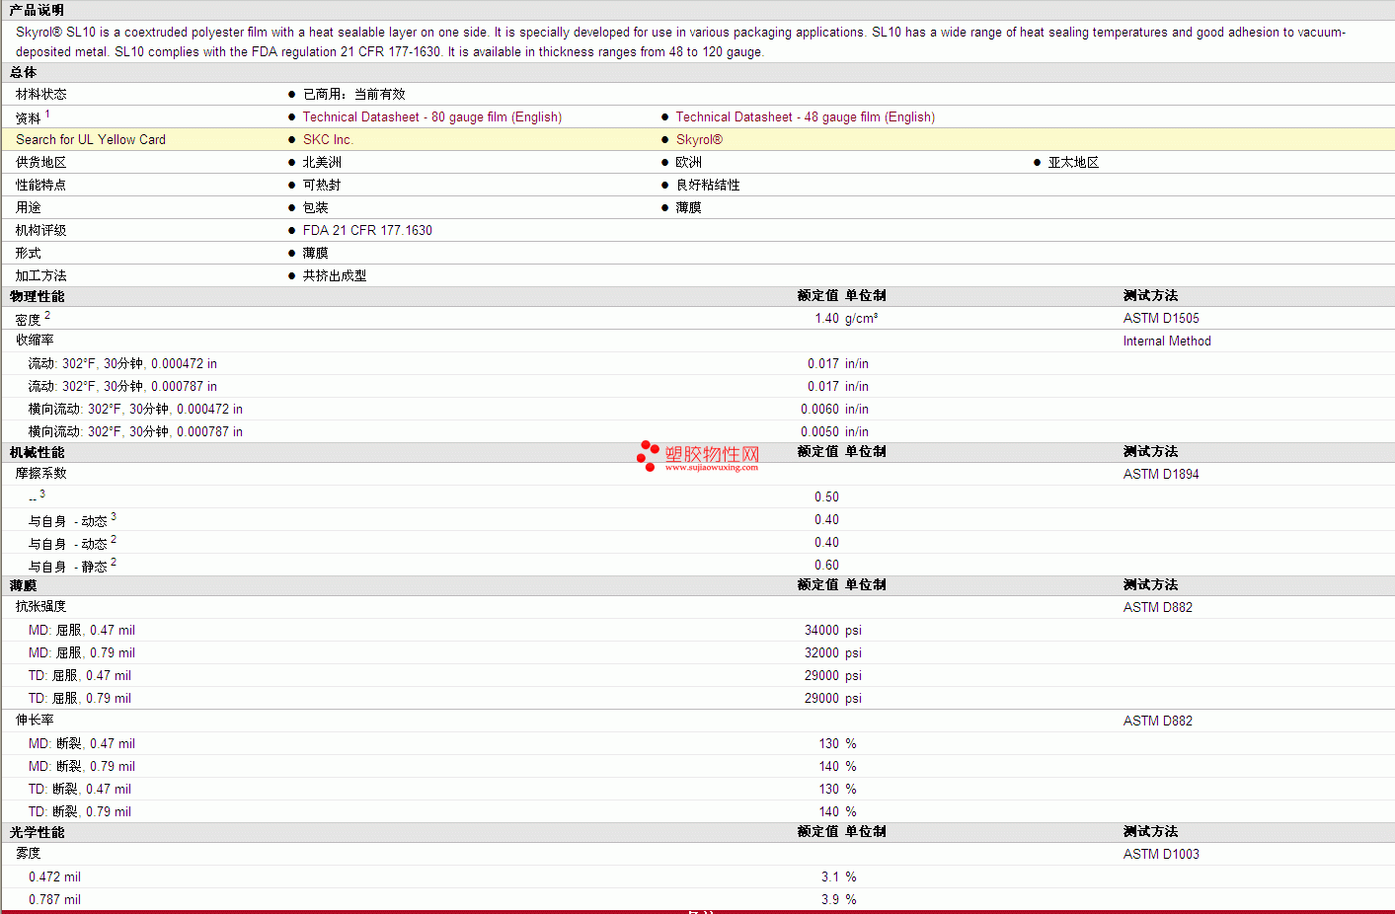
Task: Select the 产品说明 section header
Action: [37, 10]
